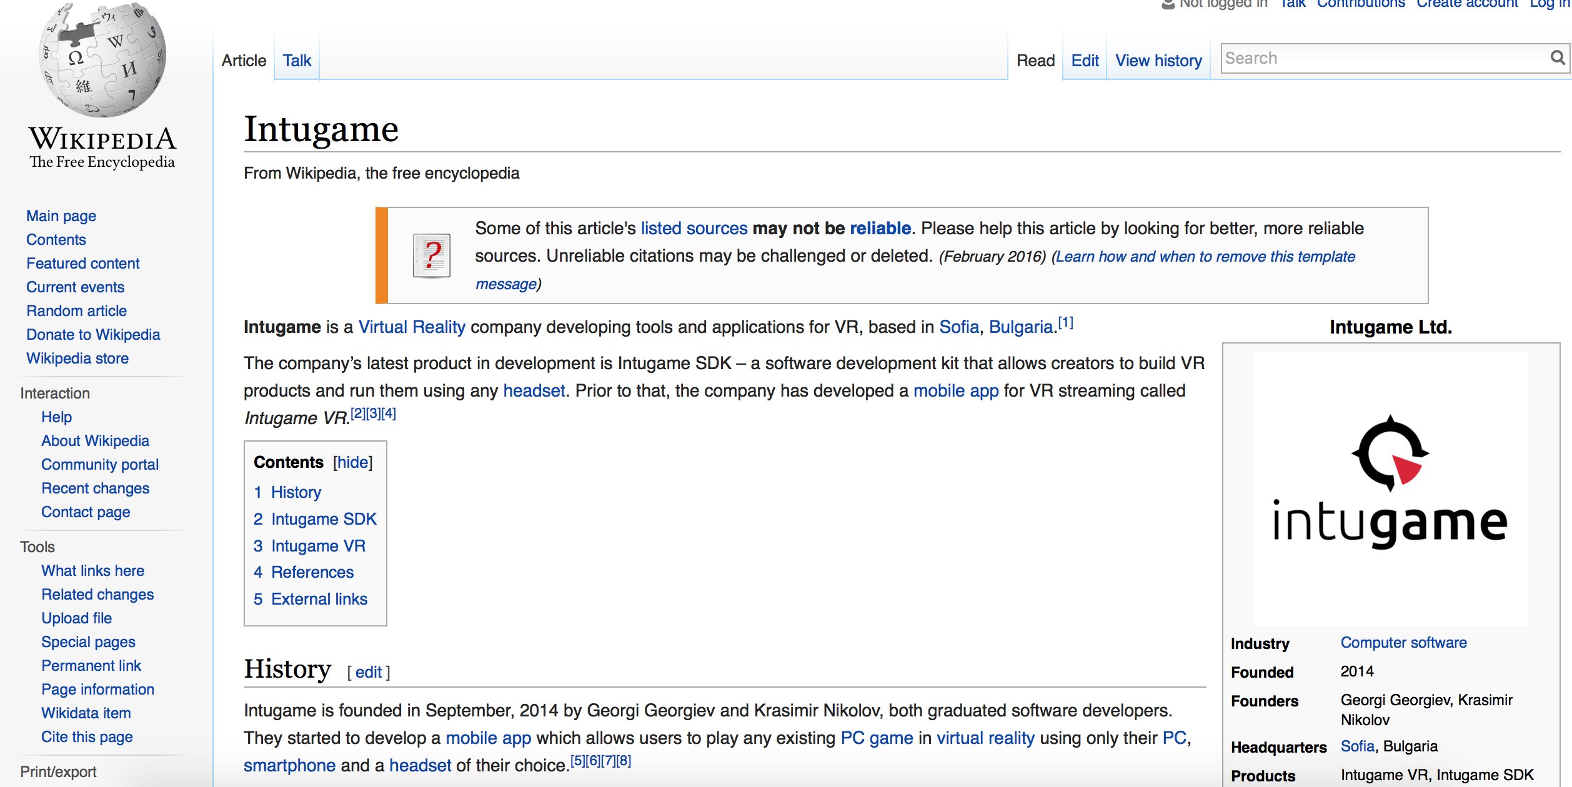Open Page information

98,690
